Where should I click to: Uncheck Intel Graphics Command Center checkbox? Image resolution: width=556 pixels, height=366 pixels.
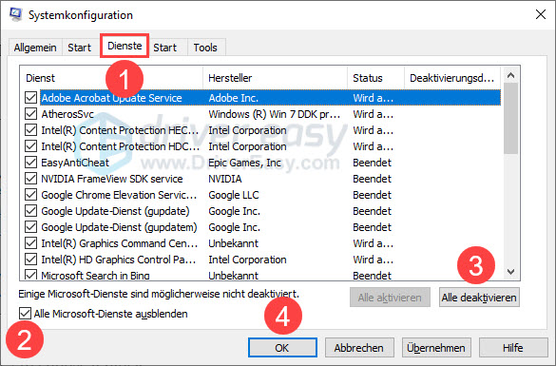[30, 243]
